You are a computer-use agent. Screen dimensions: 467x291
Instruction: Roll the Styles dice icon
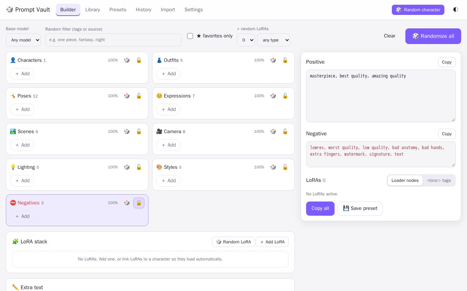273,167
